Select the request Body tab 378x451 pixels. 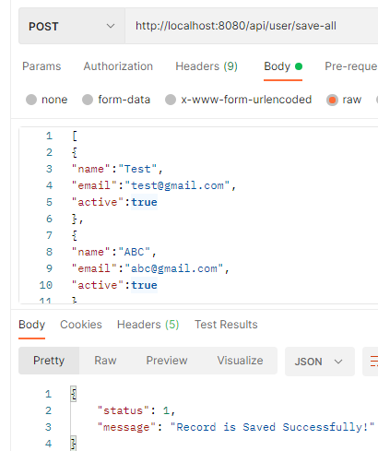click(283, 66)
